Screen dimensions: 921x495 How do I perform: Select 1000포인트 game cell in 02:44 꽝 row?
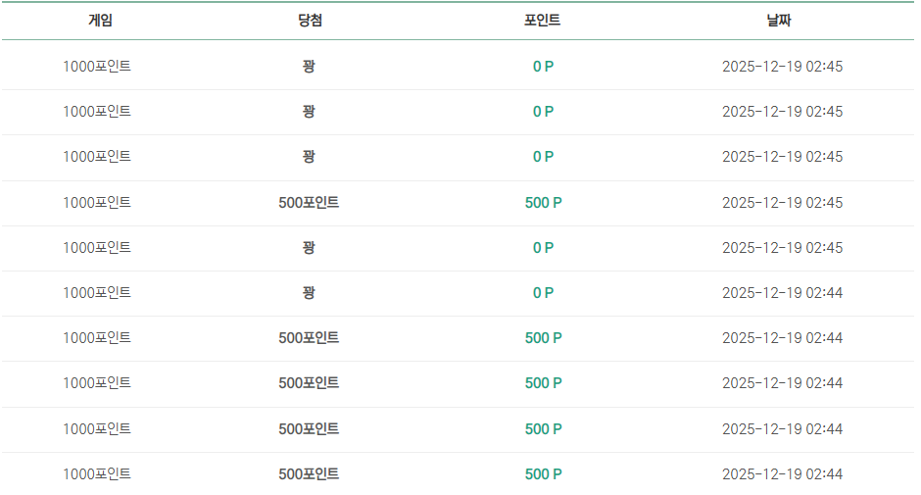(97, 293)
